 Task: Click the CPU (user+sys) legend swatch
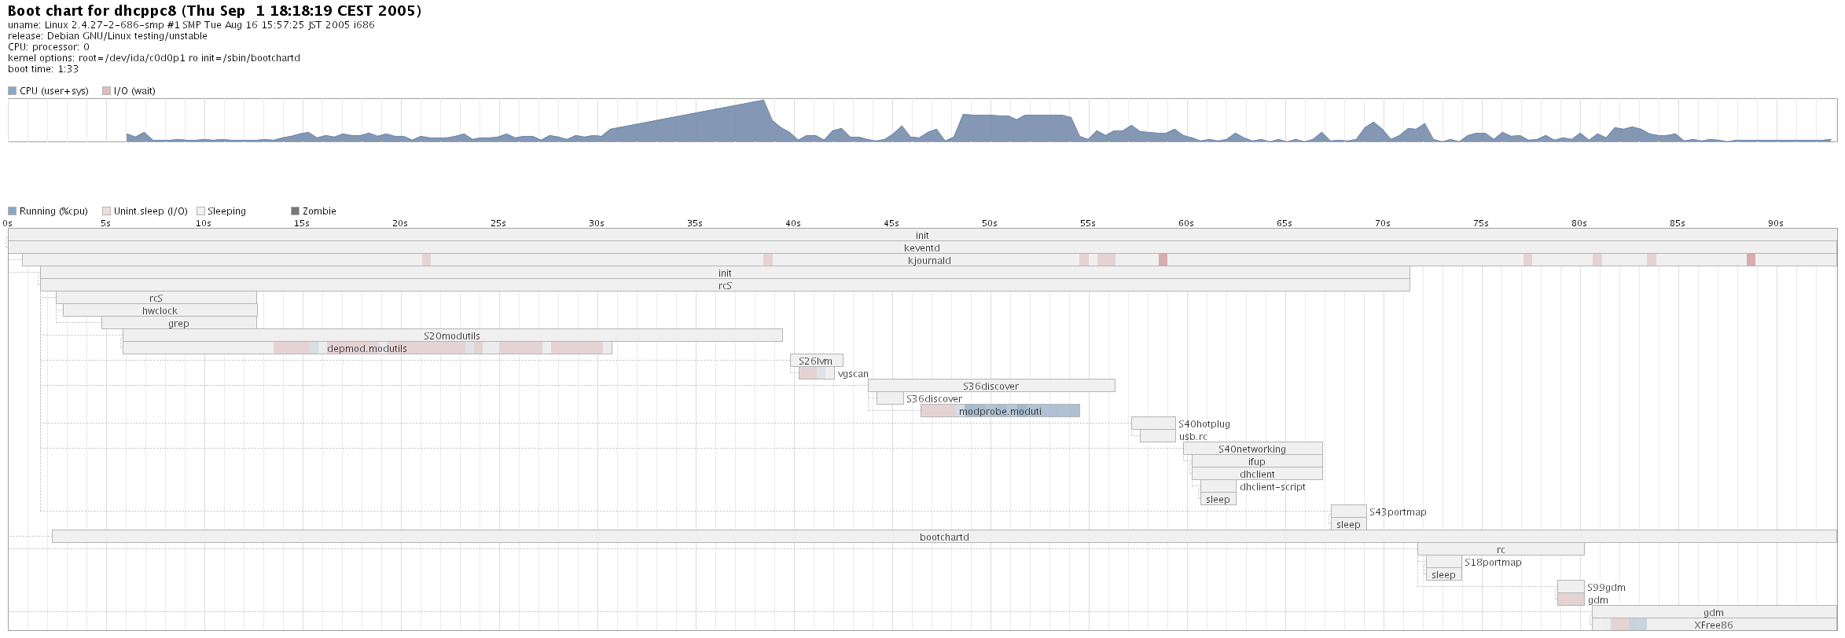pos(12,91)
